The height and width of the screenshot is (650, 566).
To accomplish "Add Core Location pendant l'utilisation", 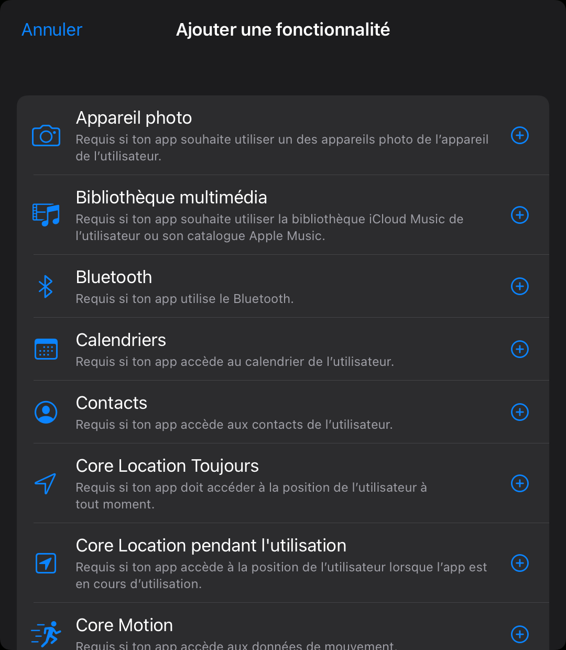I will 519,563.
